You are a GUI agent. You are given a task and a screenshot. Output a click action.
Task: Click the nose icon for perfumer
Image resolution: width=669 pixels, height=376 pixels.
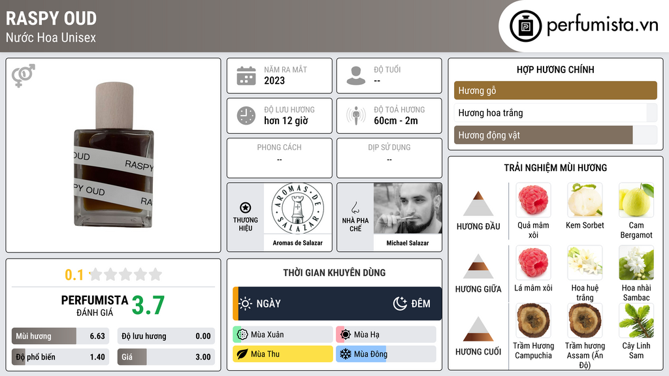[355, 208]
